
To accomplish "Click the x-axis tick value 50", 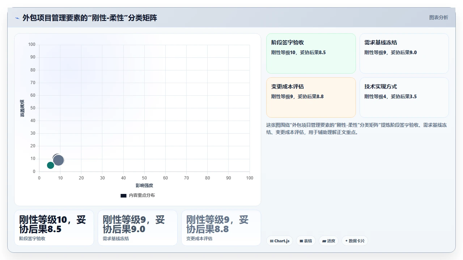I will pos(144,178).
